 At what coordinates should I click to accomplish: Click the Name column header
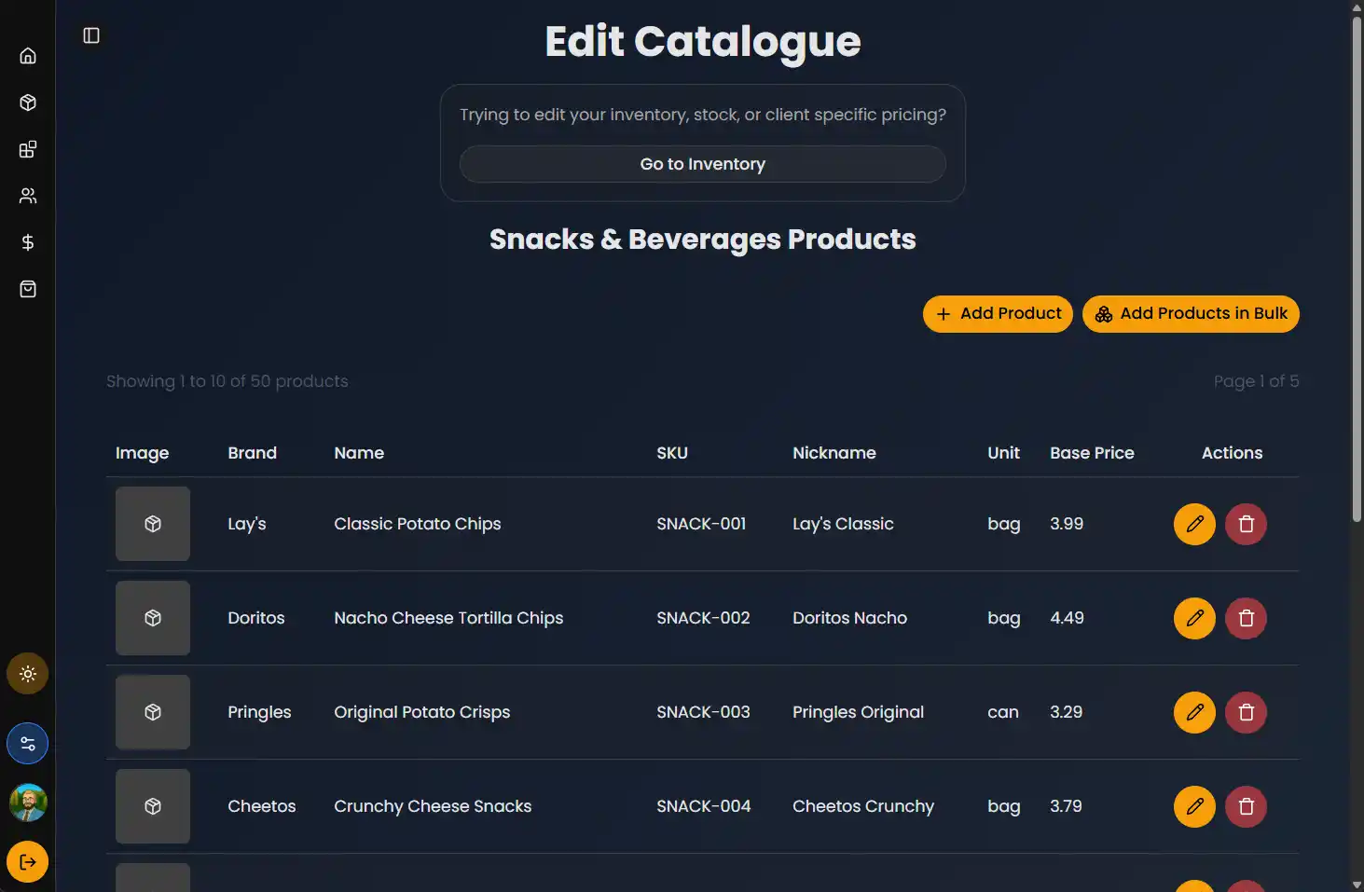pyautogui.click(x=359, y=453)
